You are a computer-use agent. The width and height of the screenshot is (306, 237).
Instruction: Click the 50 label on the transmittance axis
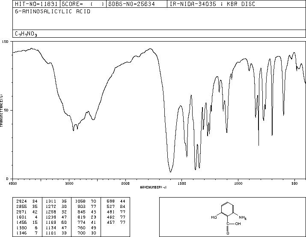6,110
